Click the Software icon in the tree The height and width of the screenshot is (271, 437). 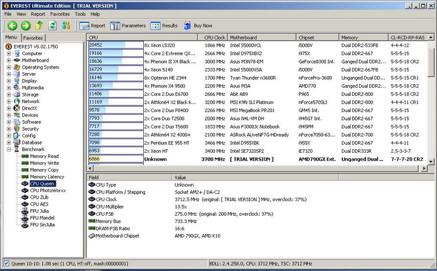pos(17,122)
